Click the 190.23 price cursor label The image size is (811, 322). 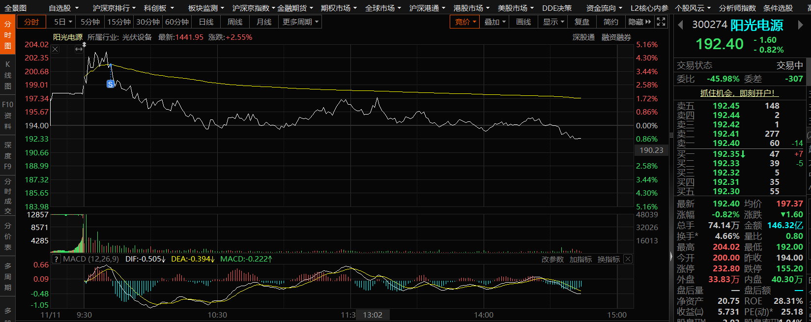pos(651,150)
